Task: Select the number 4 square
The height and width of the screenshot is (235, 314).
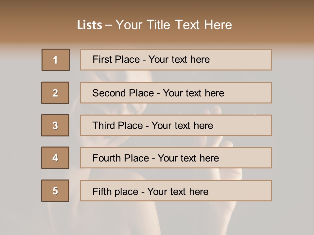Action: 55,158
